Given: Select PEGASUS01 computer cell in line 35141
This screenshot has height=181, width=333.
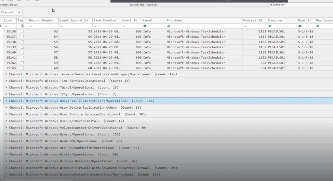Looking at the screenshot, I should tap(282, 58).
